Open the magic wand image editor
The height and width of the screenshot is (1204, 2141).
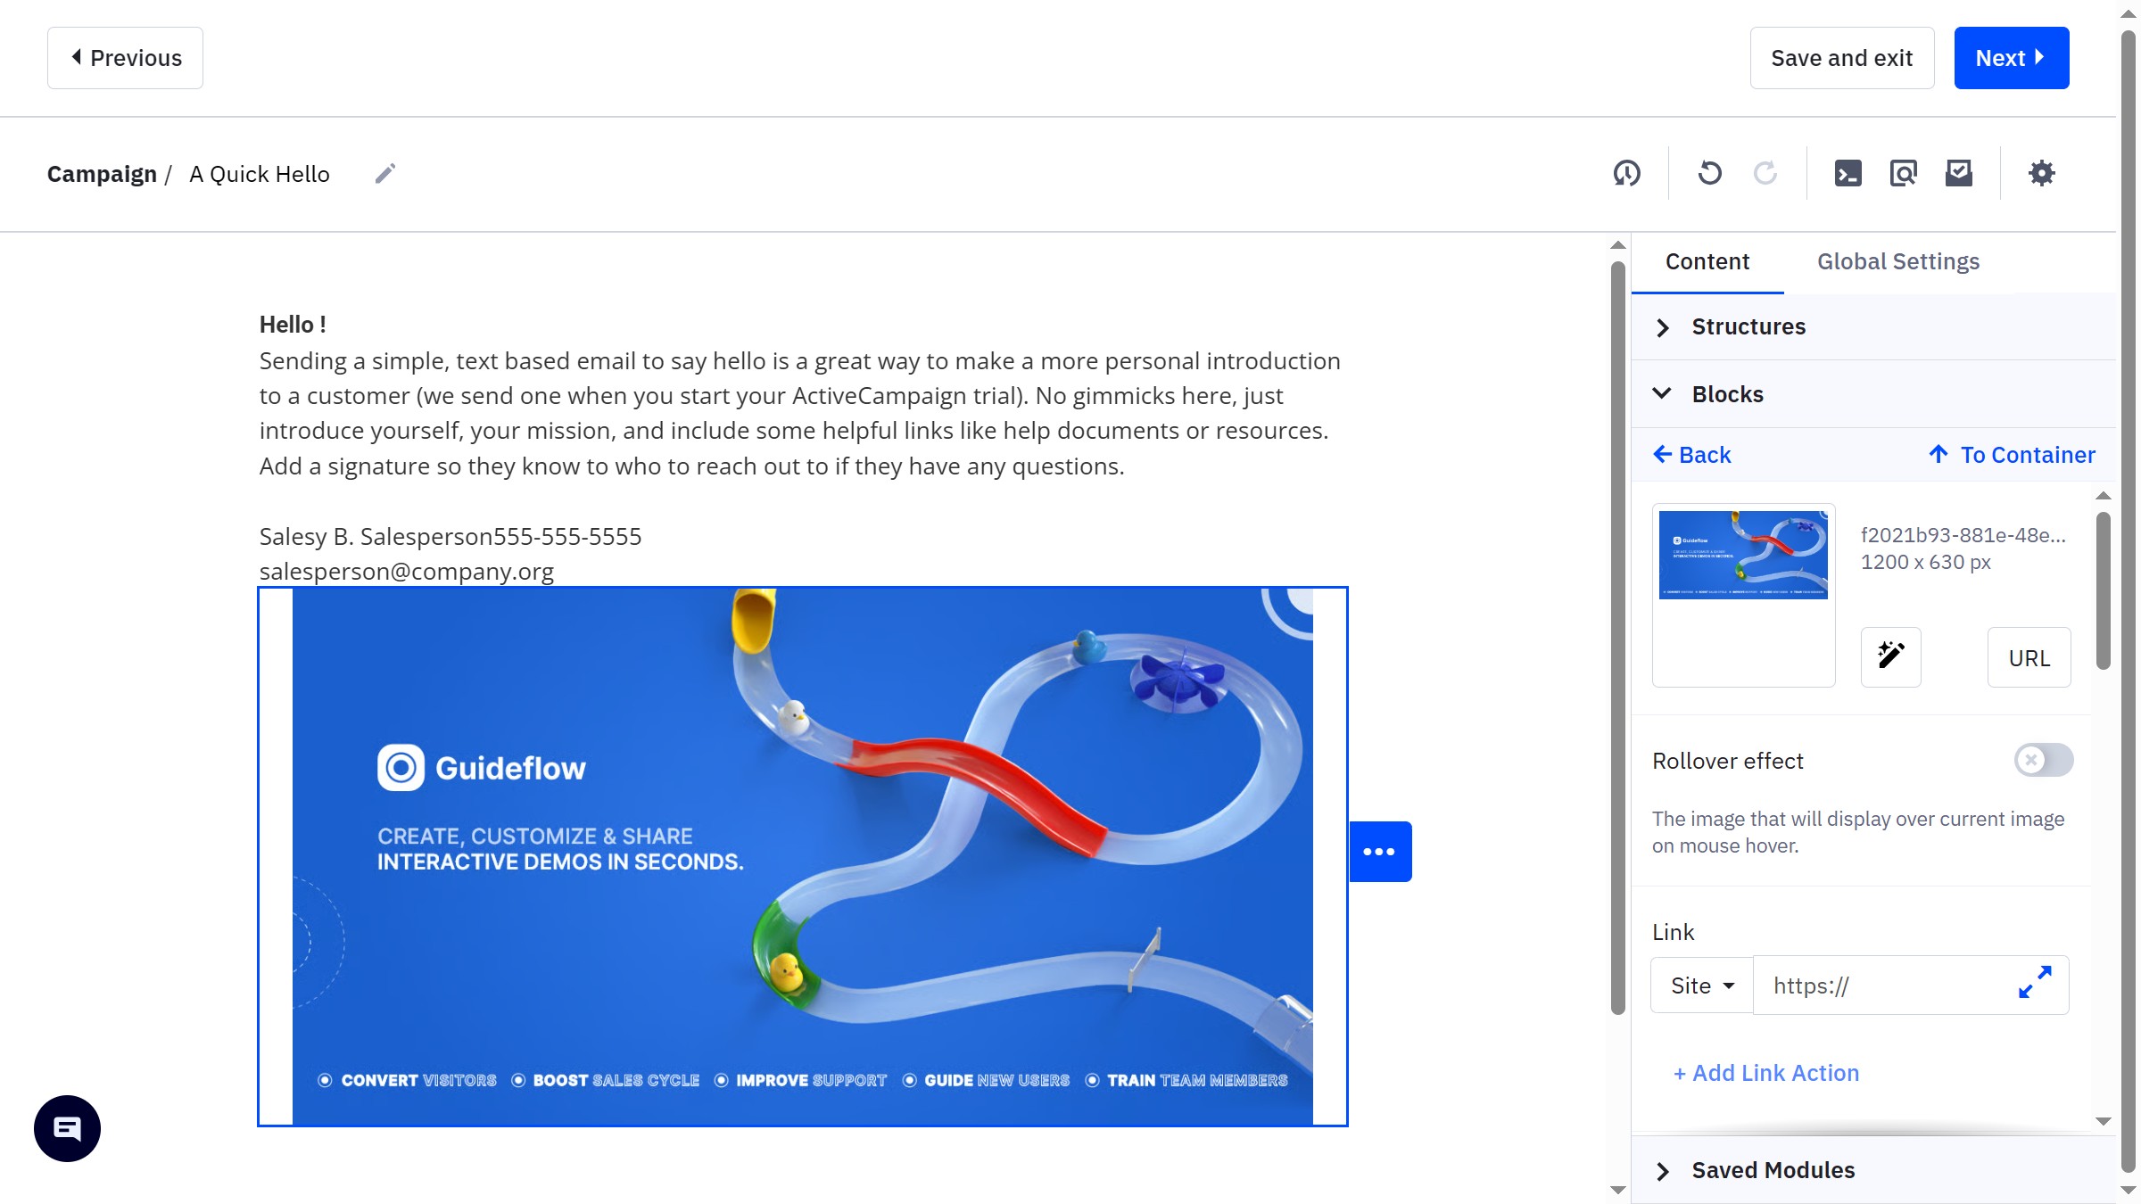tap(1890, 656)
